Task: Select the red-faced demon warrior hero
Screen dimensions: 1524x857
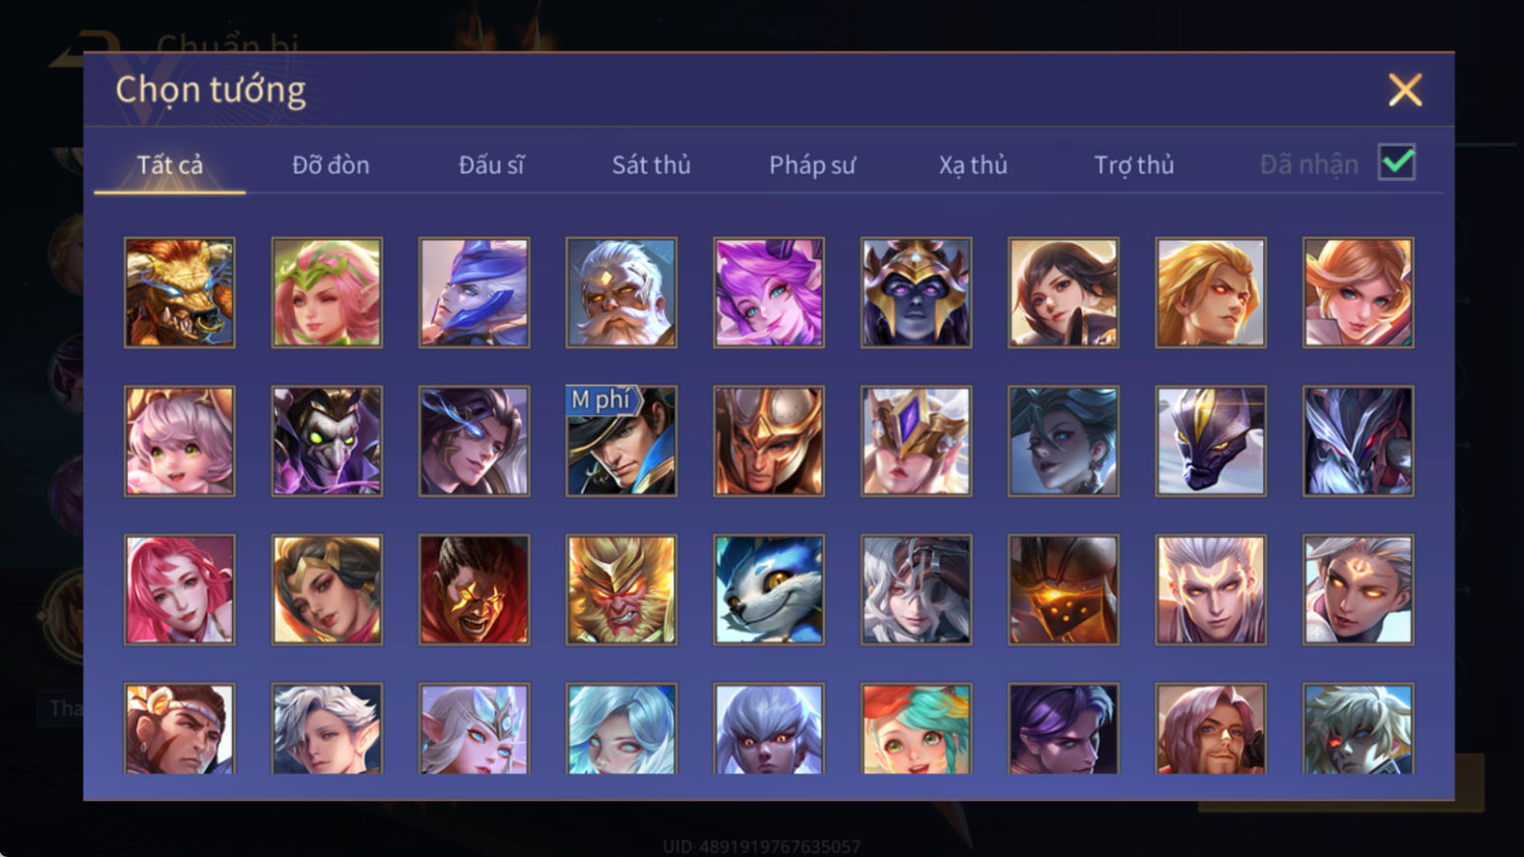Action: pos(474,589)
